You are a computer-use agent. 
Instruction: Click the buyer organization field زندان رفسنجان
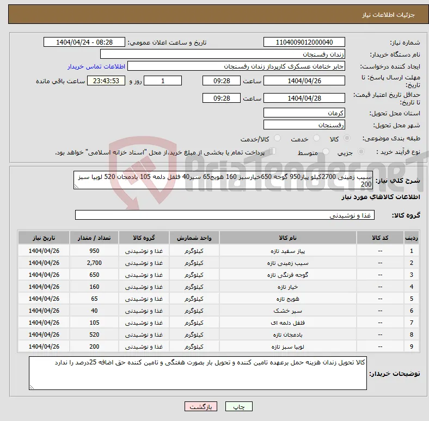(x=223, y=54)
